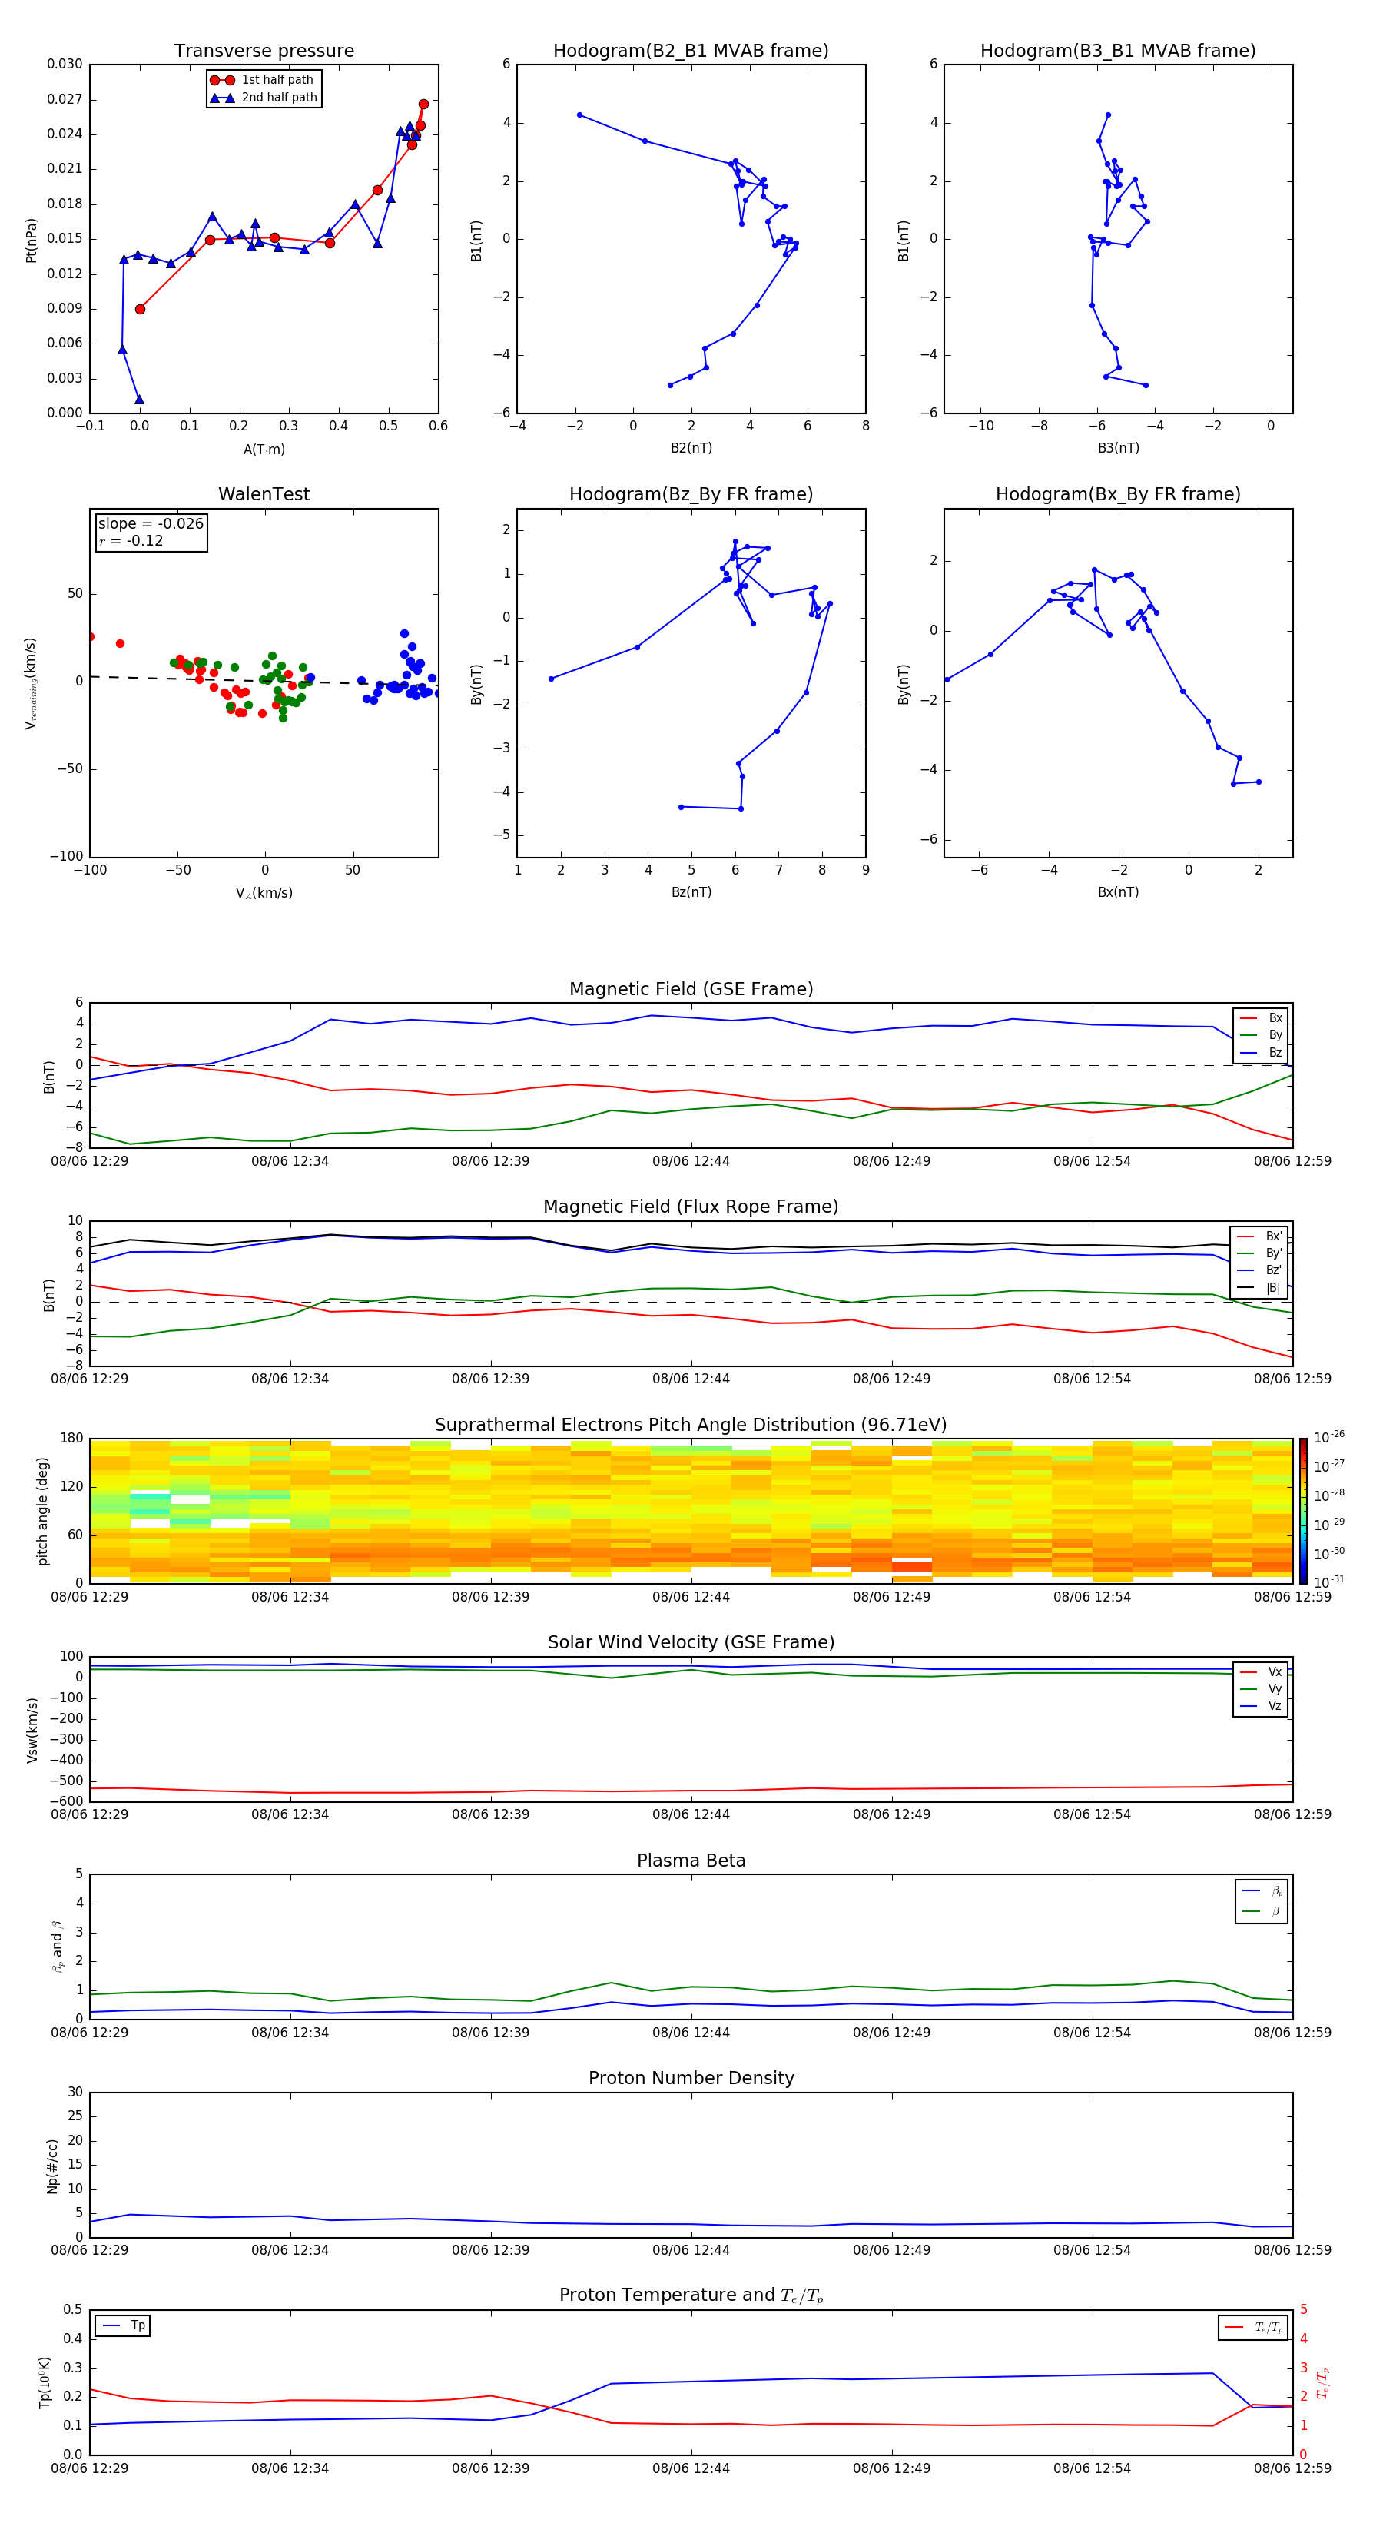
Task: Click the "B3(nT)" x-axis label
Action: [x=1118, y=448]
